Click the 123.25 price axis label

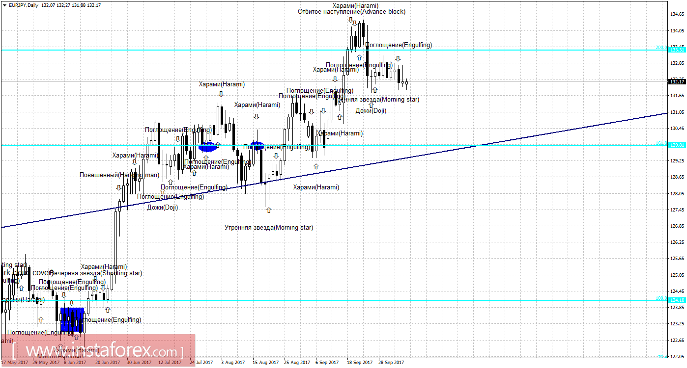(x=677, y=324)
